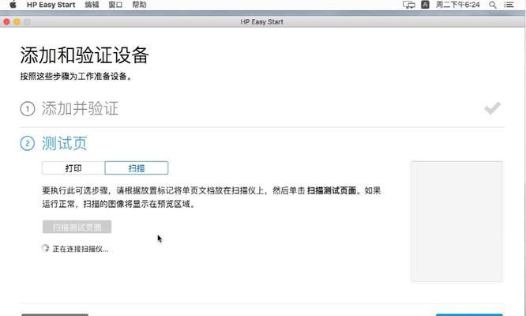Click the bold 扫描测试页面 text in instructions
The height and width of the screenshot is (316, 526).
(x=332, y=190)
